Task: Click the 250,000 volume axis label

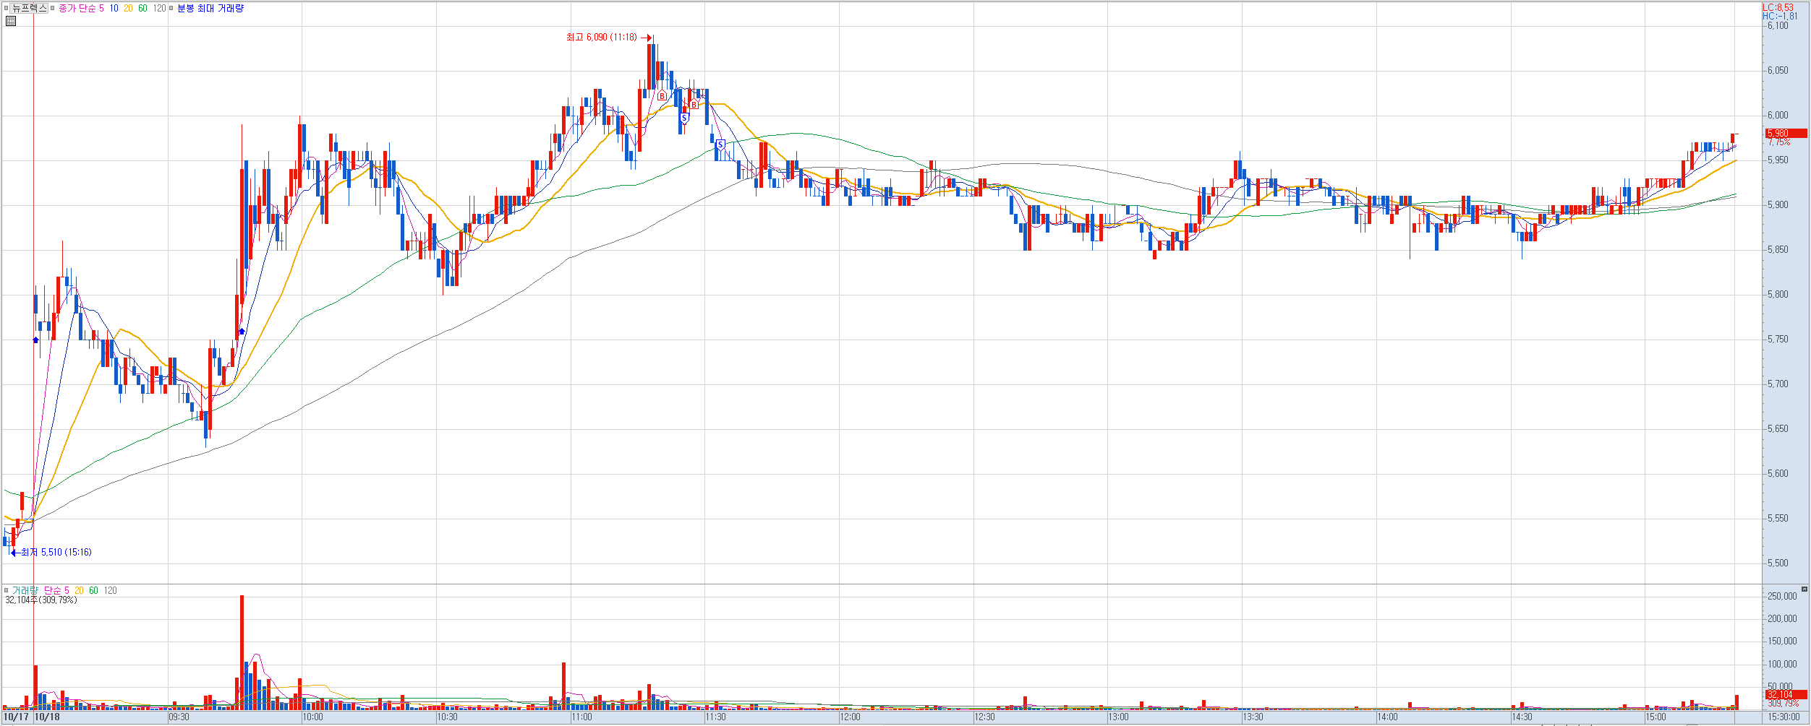Action: tap(1782, 596)
